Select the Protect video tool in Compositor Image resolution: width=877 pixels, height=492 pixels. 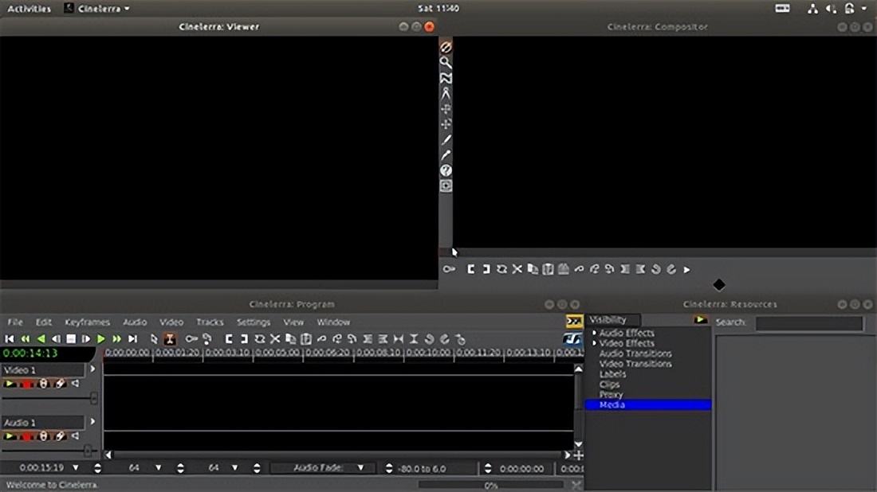pyautogui.click(x=446, y=48)
